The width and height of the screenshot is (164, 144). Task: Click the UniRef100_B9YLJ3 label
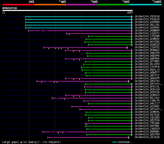coord(147,70)
